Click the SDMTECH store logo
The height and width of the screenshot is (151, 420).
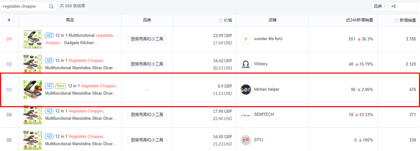pyautogui.click(x=246, y=115)
